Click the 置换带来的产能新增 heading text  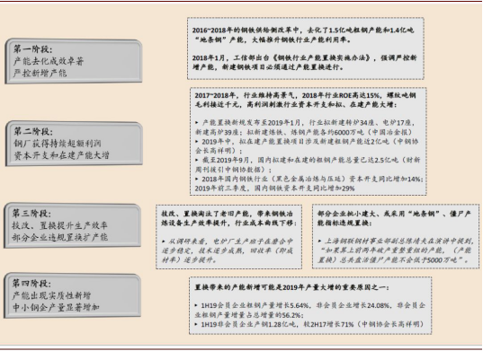291,287
